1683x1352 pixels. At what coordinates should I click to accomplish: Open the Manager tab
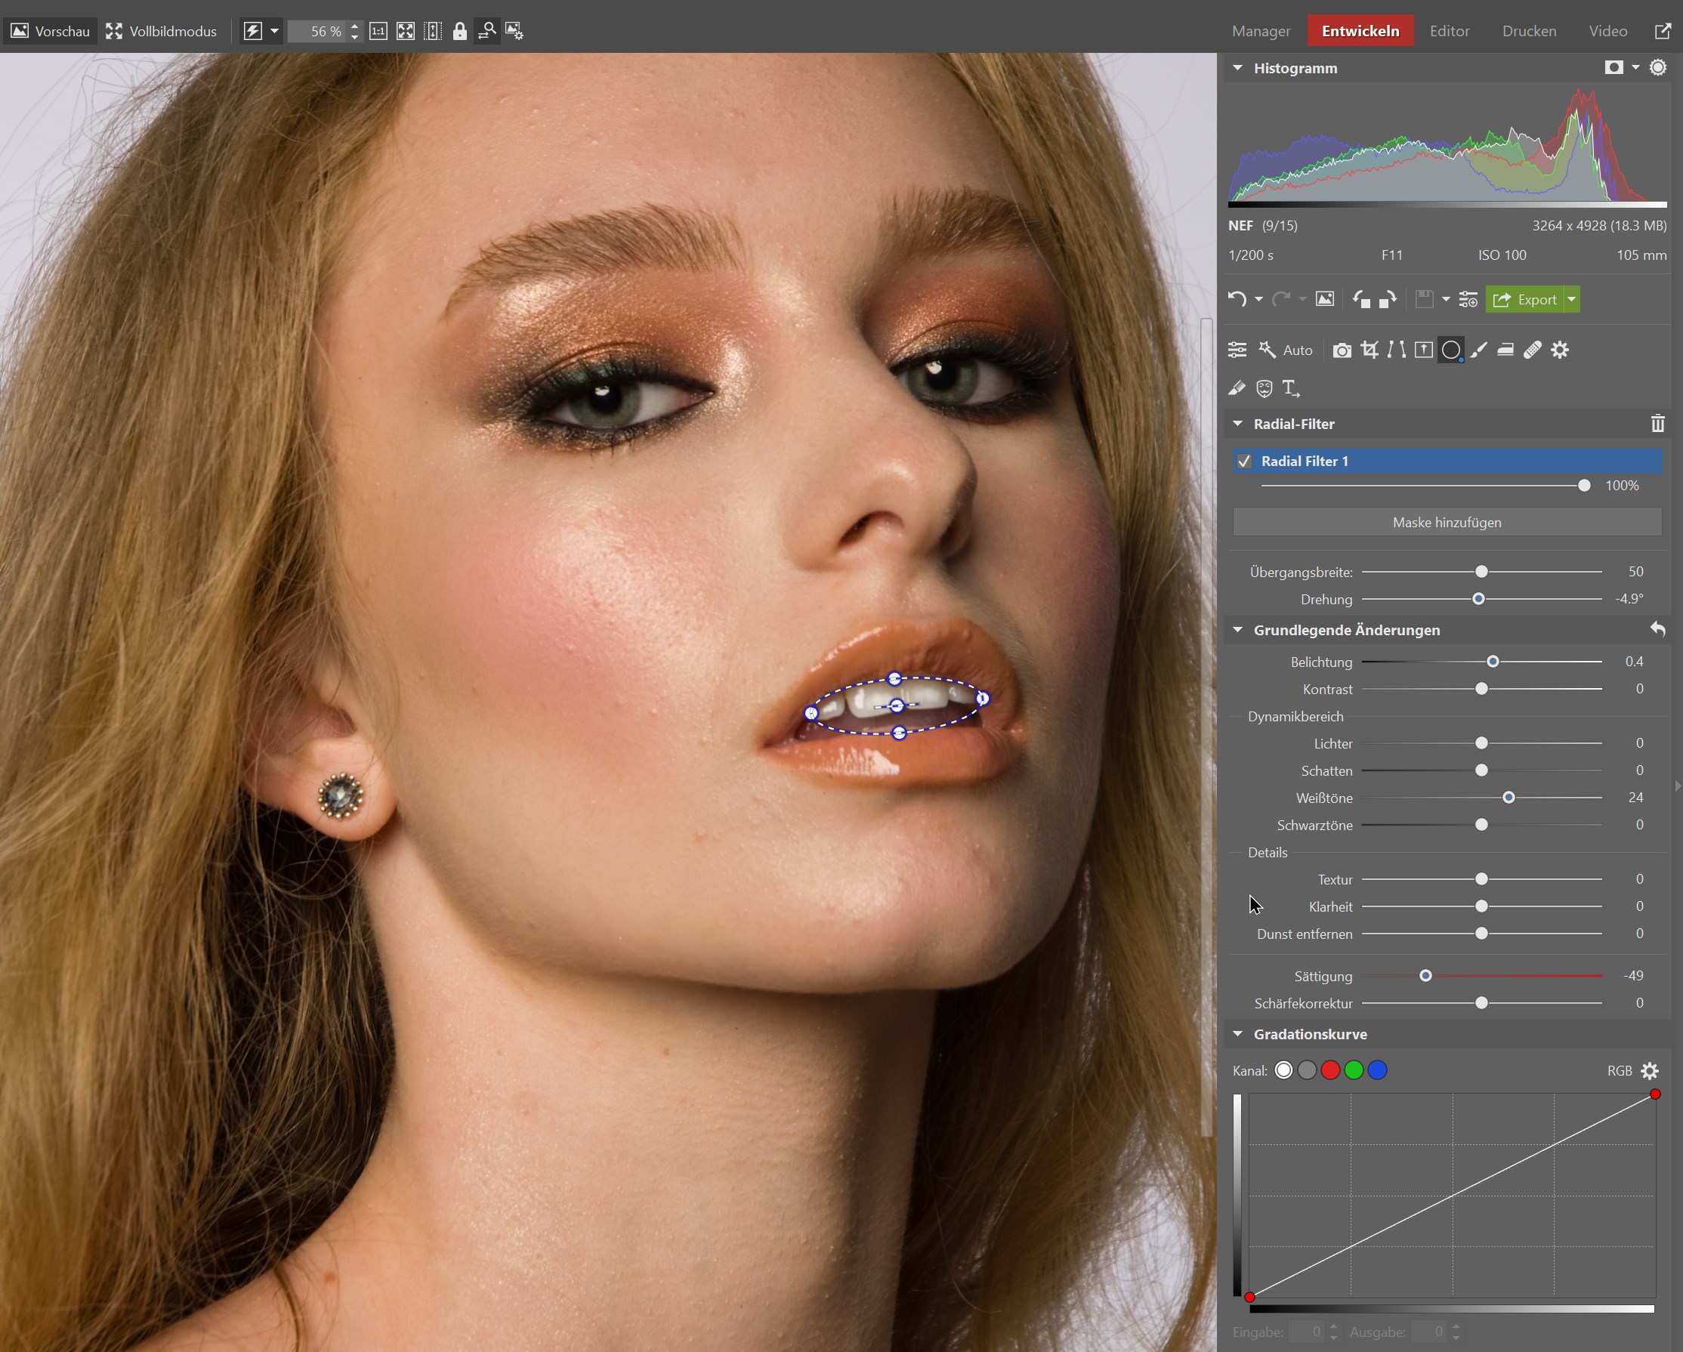pyautogui.click(x=1261, y=31)
